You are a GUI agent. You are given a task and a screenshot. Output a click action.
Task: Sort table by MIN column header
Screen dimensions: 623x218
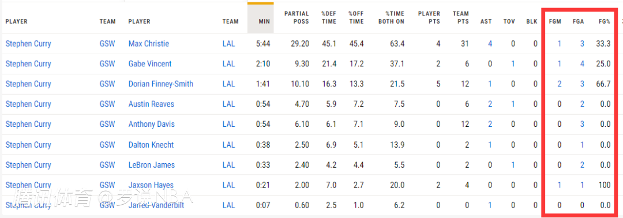click(264, 21)
